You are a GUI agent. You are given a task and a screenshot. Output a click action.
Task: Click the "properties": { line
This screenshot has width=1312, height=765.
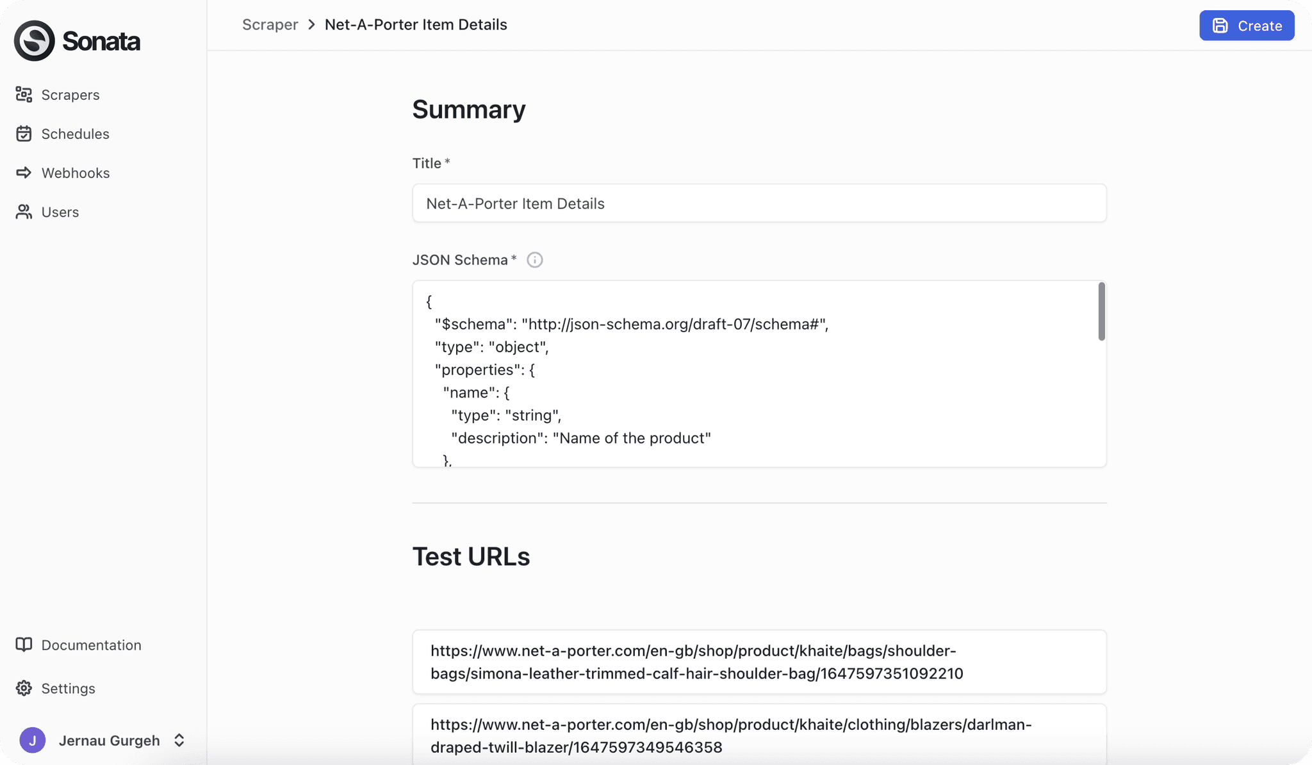pos(484,369)
